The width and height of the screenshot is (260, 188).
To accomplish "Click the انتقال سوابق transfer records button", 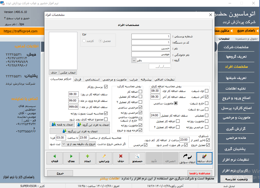I will (x=187, y=158).
